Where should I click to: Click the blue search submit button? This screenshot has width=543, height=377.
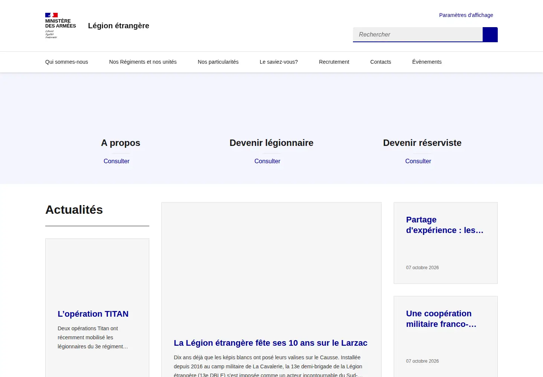click(x=490, y=35)
